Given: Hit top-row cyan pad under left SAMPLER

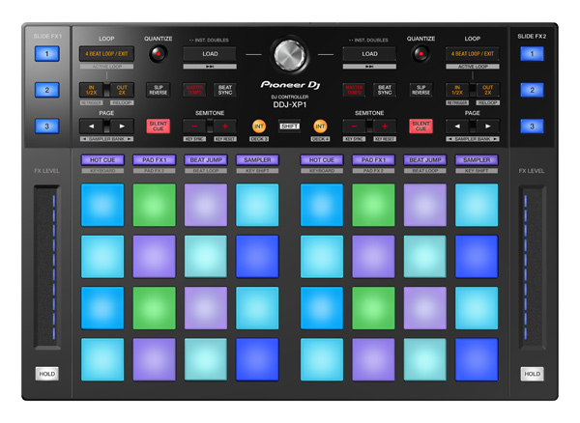Looking at the screenshot, I should tap(257, 205).
